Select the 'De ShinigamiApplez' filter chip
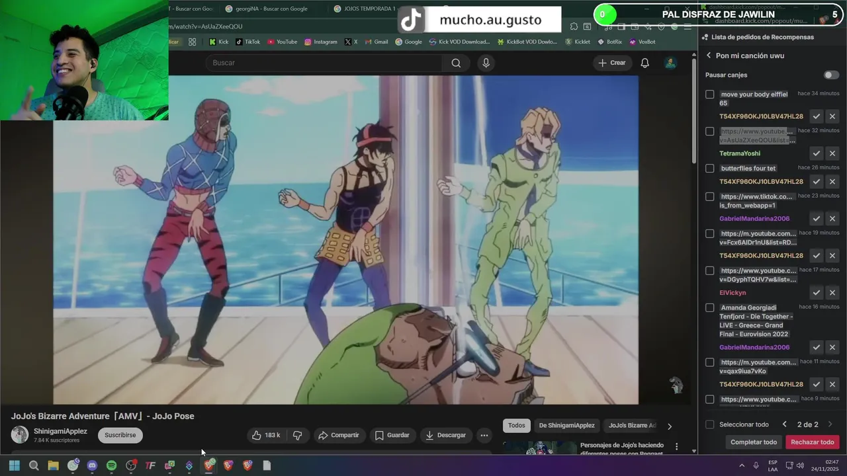Screen dimensions: 847x476 click(x=566, y=426)
